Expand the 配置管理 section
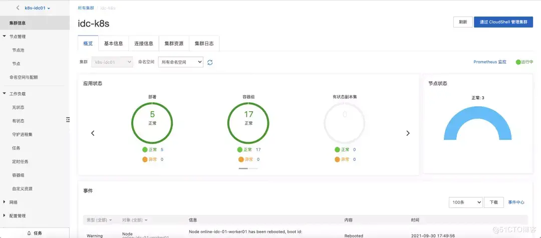The width and height of the screenshot is (541, 238). 4,215
